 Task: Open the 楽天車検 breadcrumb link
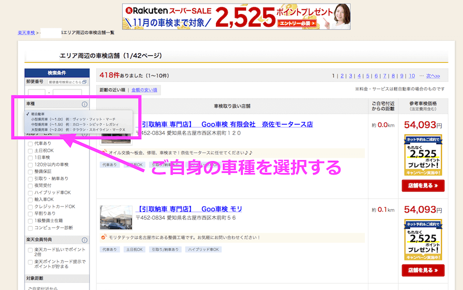click(26, 33)
